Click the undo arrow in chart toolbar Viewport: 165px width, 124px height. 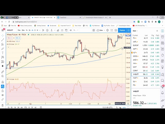pyautogui.click(x=75, y=30)
